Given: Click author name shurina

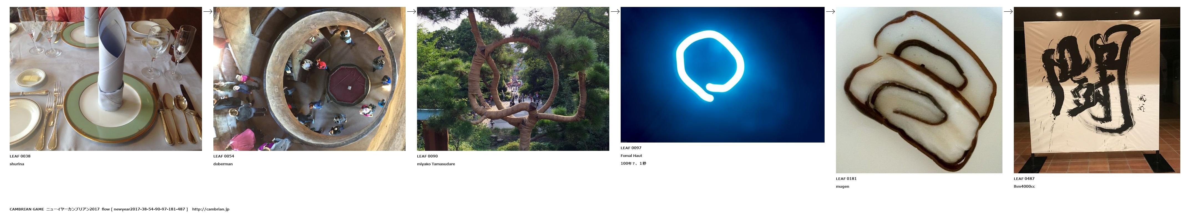Looking at the screenshot, I should point(17,164).
